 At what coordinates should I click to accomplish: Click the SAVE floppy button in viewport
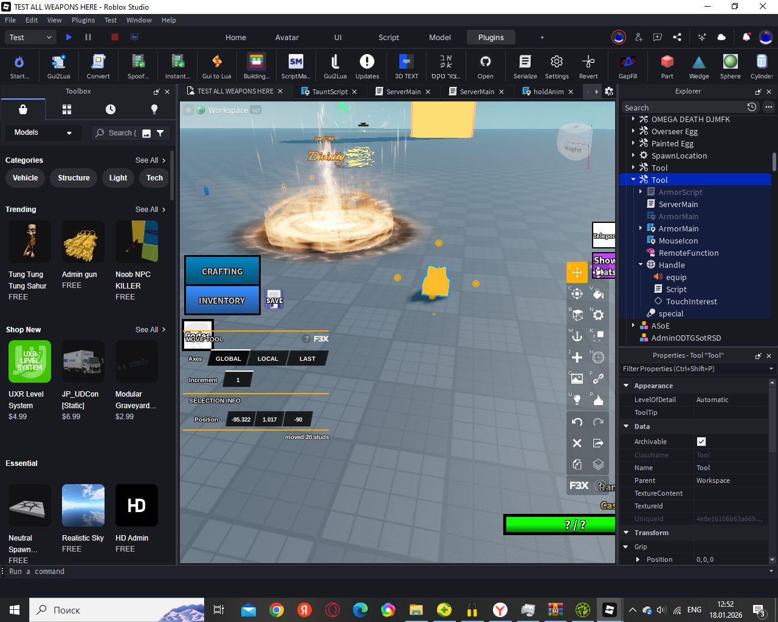coord(274,299)
